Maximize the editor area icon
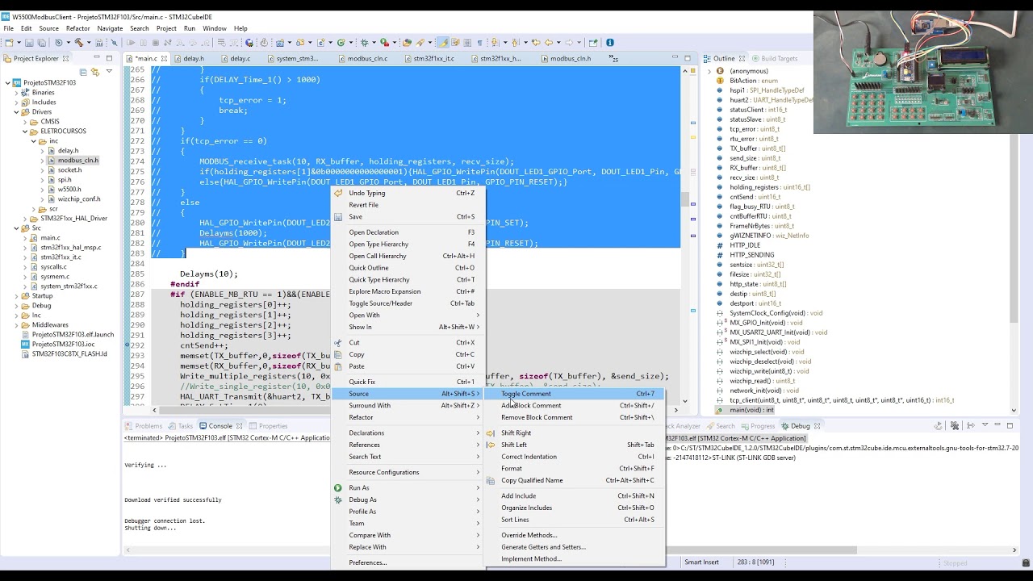Viewport: 1033px width, 581px height. tap(688, 58)
